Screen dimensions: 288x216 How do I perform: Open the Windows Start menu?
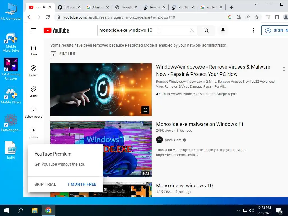(x=7, y=210)
